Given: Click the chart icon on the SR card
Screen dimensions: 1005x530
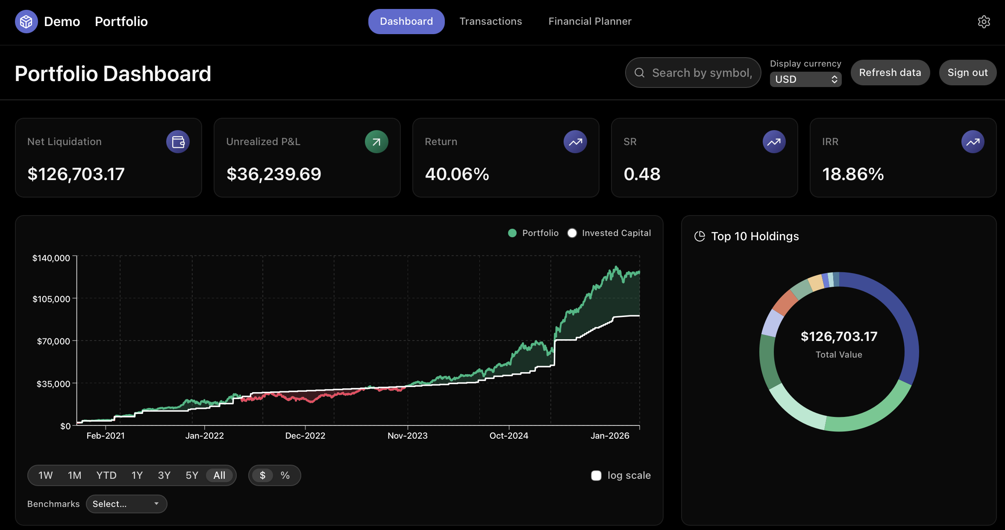Looking at the screenshot, I should 774,141.
